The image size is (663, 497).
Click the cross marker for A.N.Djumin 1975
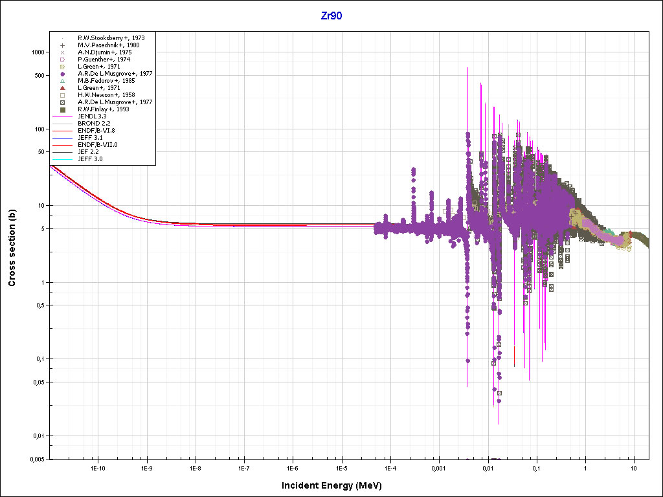[62, 52]
